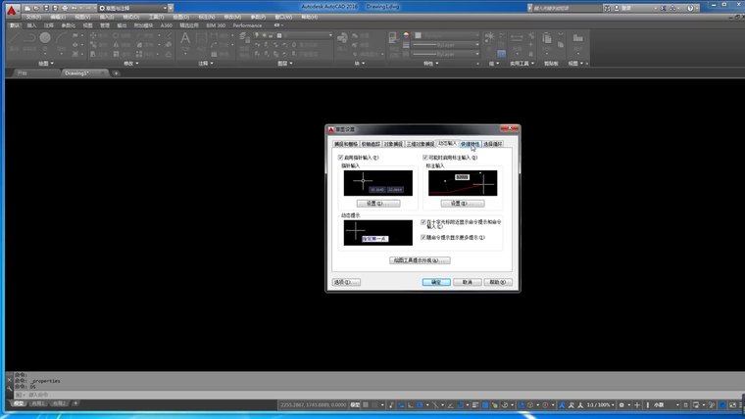Click the 绘图工具提示外观 button
The height and width of the screenshot is (419, 745).
pos(420,260)
